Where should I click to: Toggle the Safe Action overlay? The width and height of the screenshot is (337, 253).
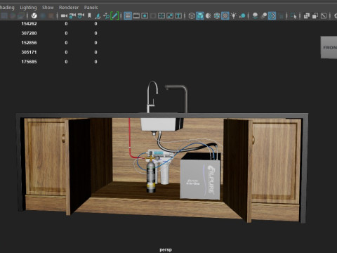[x=170, y=15]
